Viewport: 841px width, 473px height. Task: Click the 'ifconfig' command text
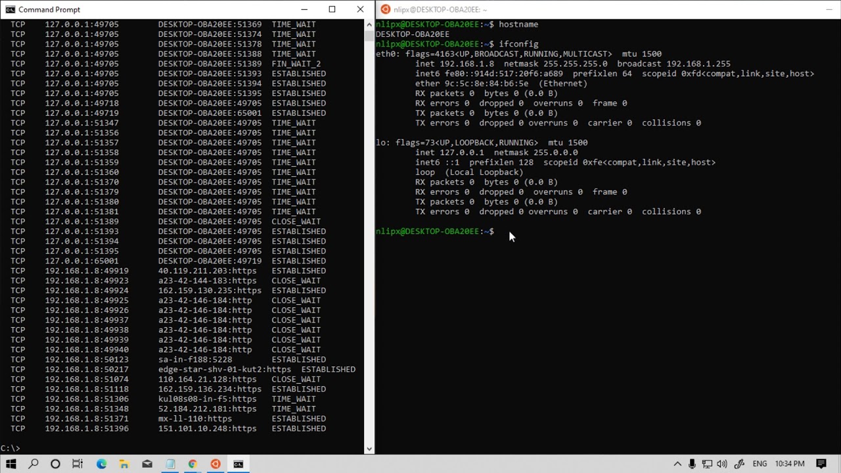(518, 44)
